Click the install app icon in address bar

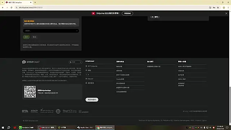210,8
